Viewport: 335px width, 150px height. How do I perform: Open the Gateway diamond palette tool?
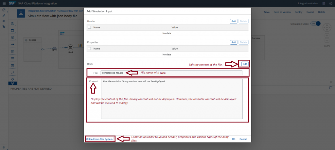(x=12, y=79)
